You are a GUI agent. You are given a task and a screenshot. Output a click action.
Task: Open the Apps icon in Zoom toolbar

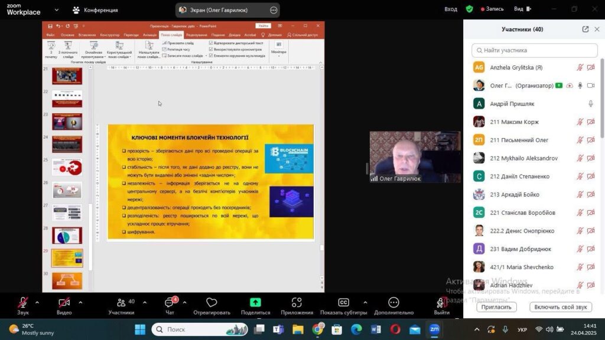click(297, 303)
